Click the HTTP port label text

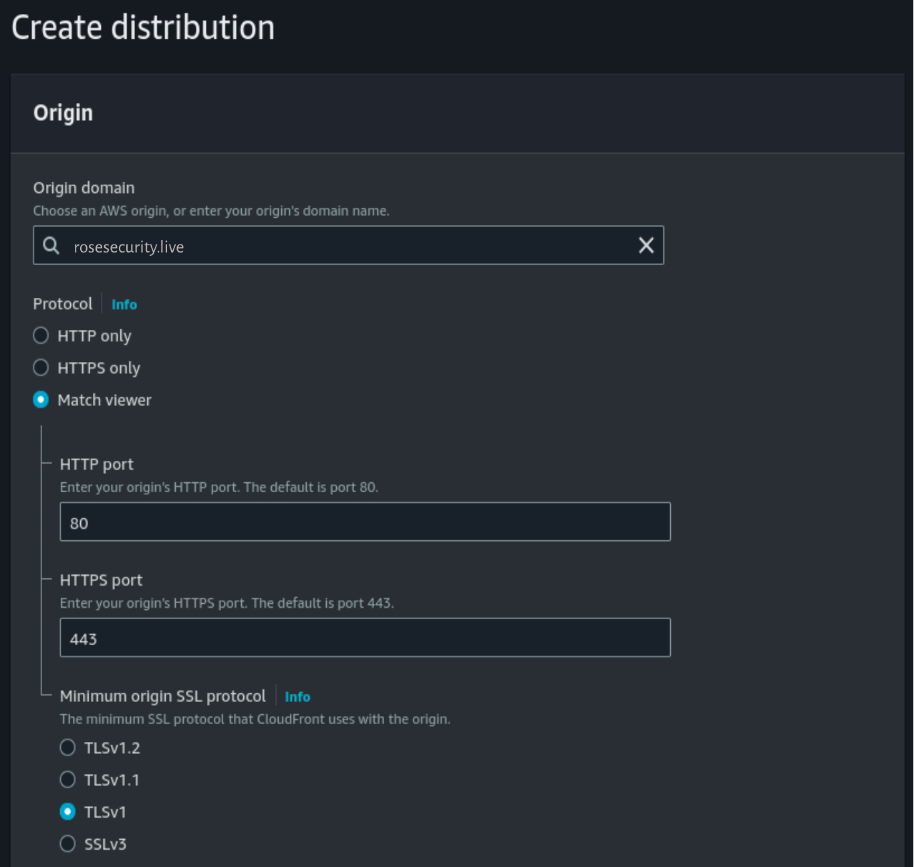click(97, 464)
